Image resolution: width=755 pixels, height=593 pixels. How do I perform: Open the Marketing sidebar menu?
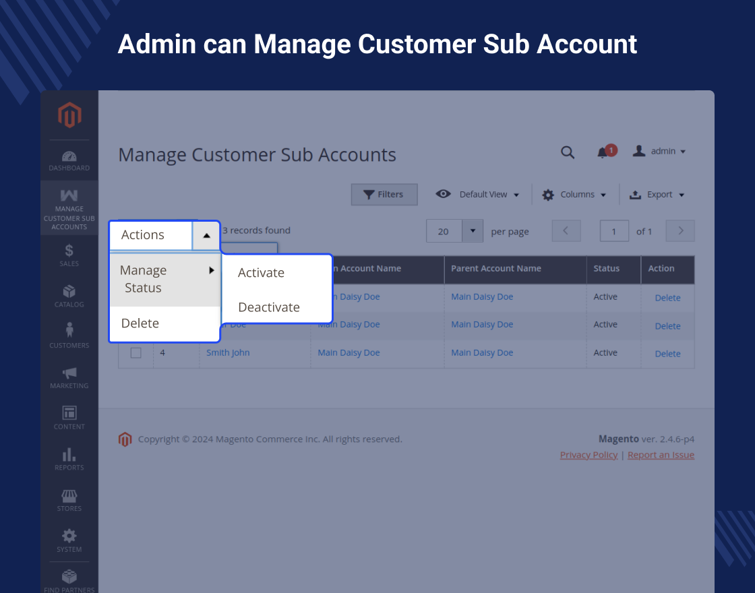click(x=69, y=377)
